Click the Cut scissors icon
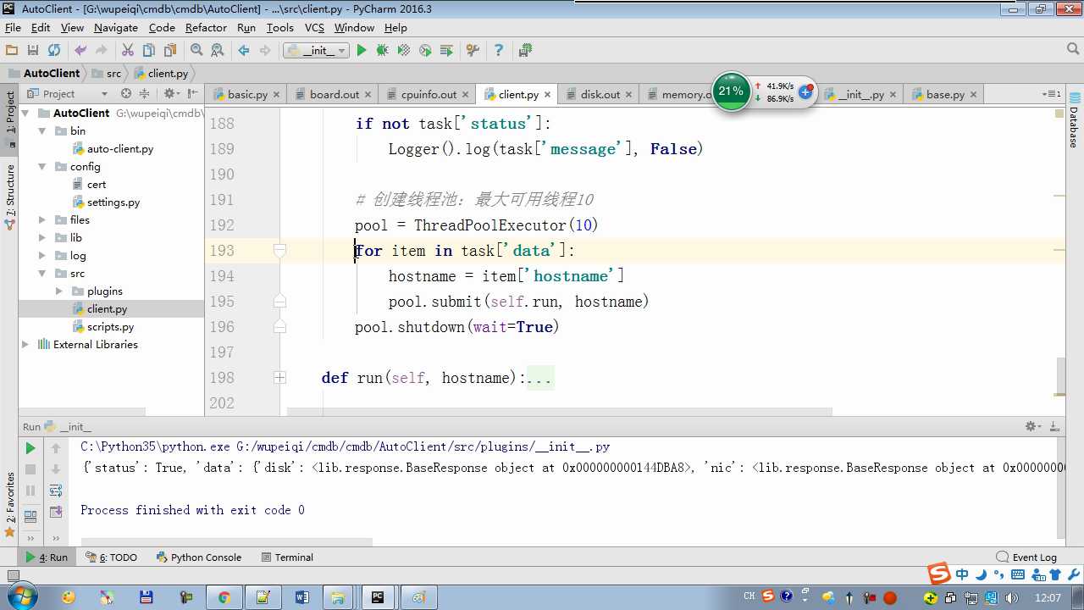 (128, 51)
